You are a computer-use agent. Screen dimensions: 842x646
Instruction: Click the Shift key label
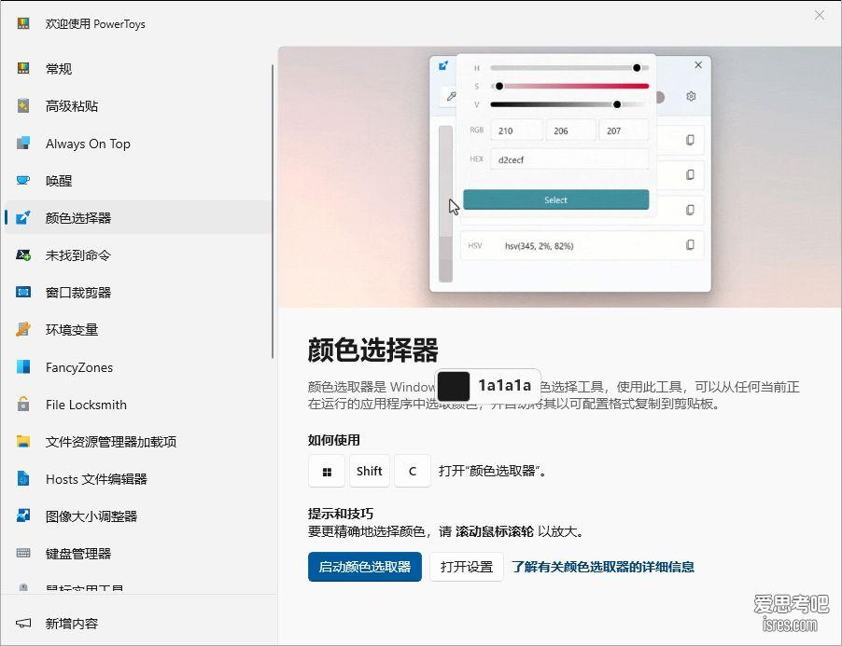(370, 472)
